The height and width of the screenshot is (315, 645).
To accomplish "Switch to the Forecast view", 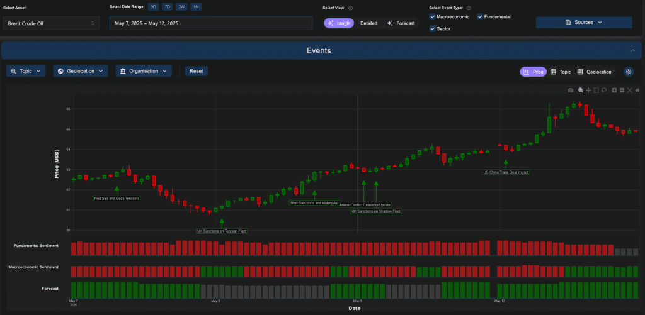I will tap(401, 23).
